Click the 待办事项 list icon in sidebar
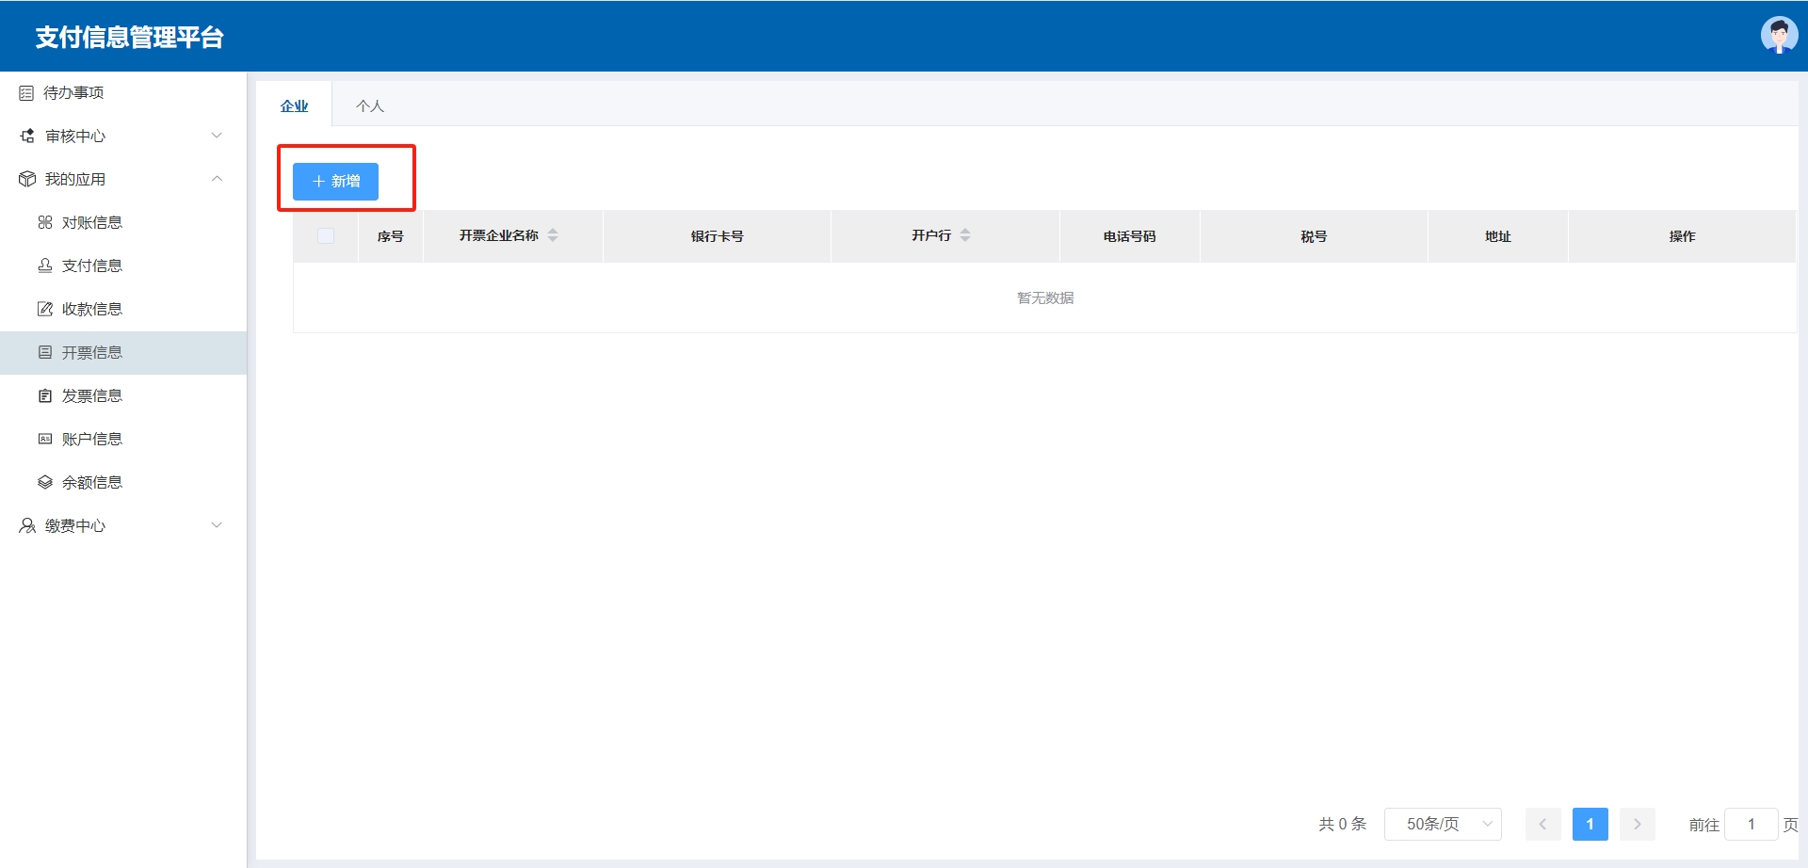 [x=26, y=93]
